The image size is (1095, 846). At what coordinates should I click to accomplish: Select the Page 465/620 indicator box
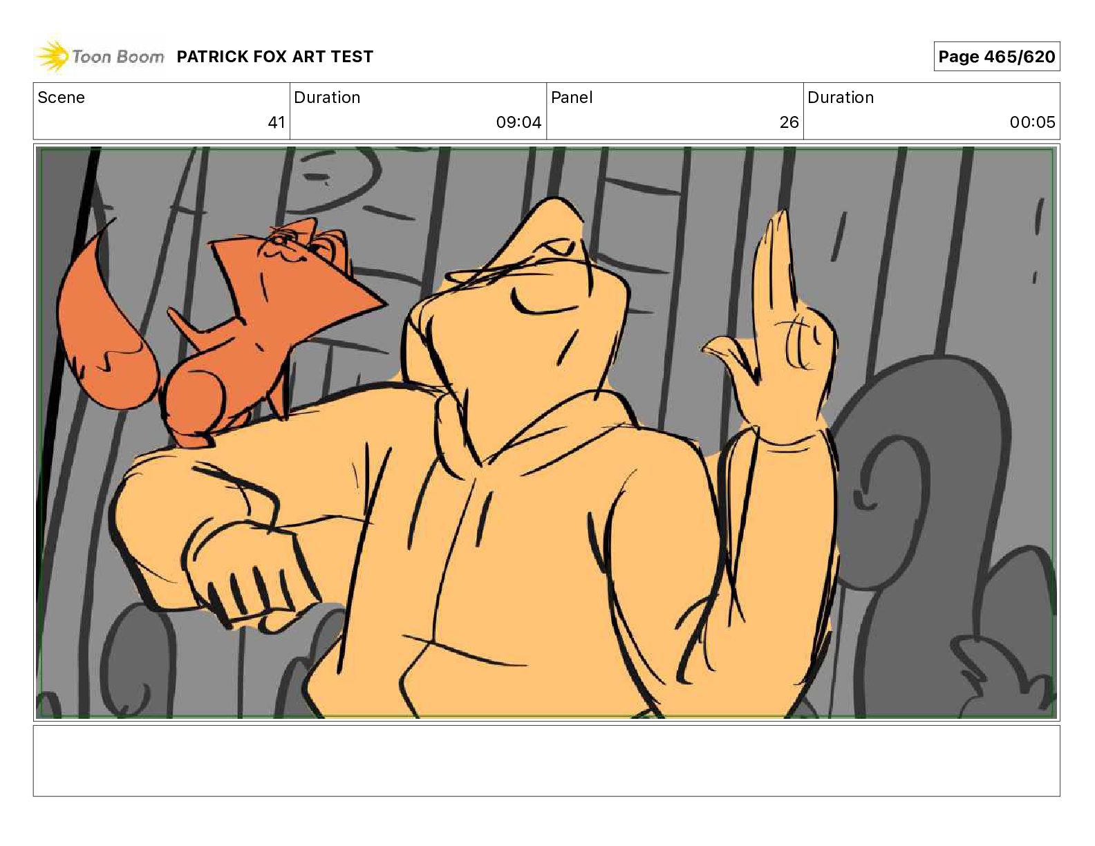[x=996, y=57]
